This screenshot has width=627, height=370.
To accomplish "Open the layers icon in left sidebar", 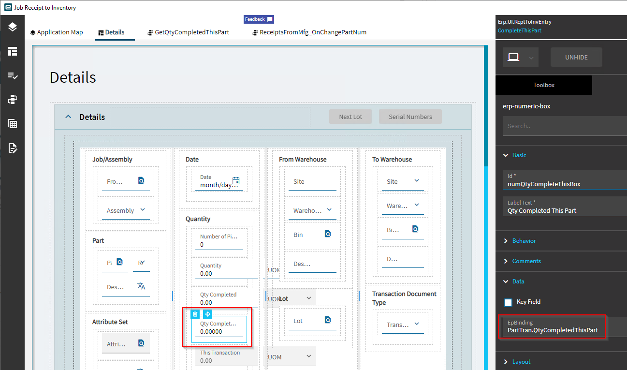I will click(x=13, y=27).
